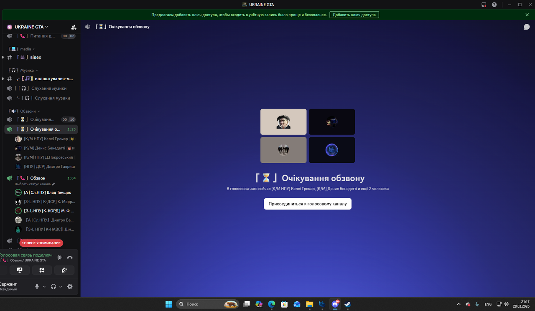This screenshot has width=535, height=311.
Task: Select the Очікуванн… channel with the 00/10 limit
Action: [x=41, y=119]
